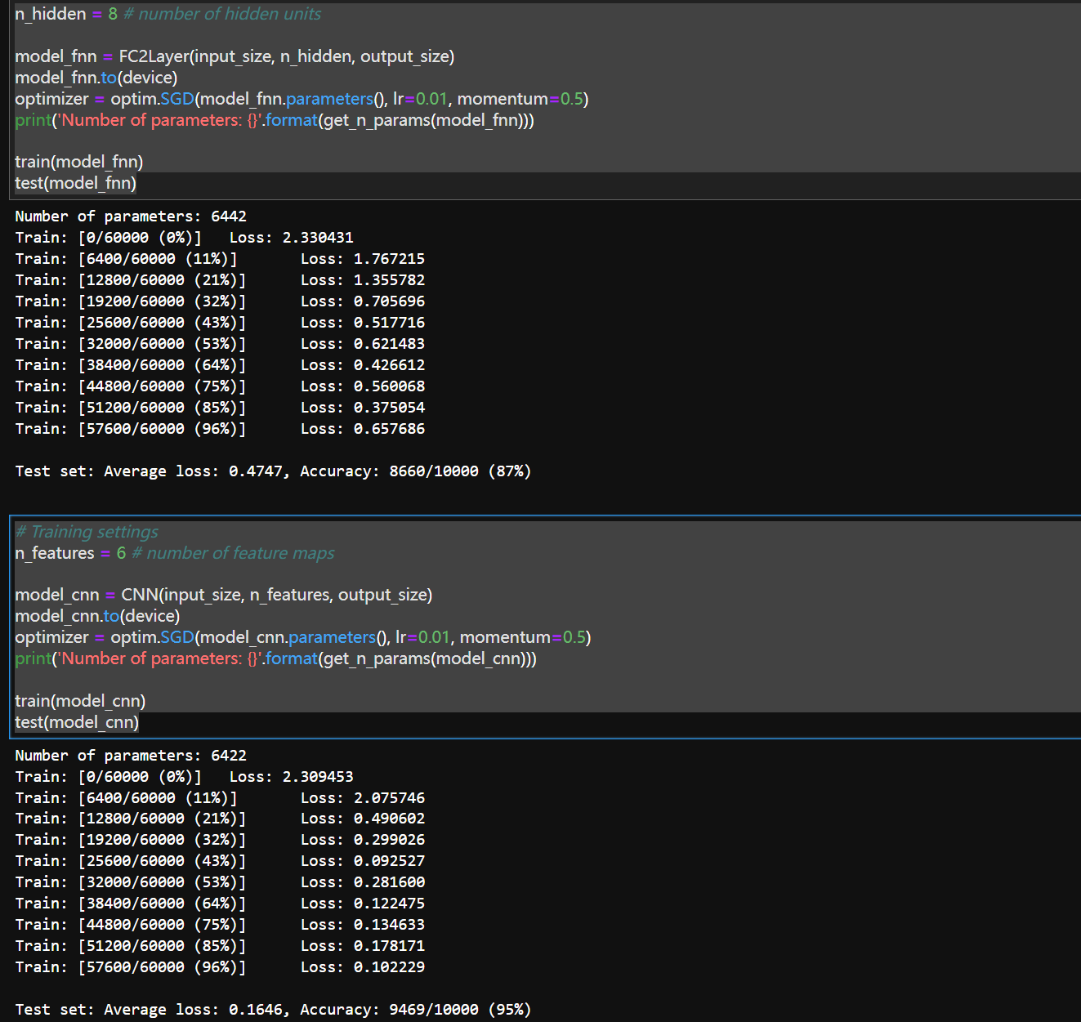Click output line with Loss: 0.281600
This screenshot has height=1022, width=1081.
coord(220,882)
